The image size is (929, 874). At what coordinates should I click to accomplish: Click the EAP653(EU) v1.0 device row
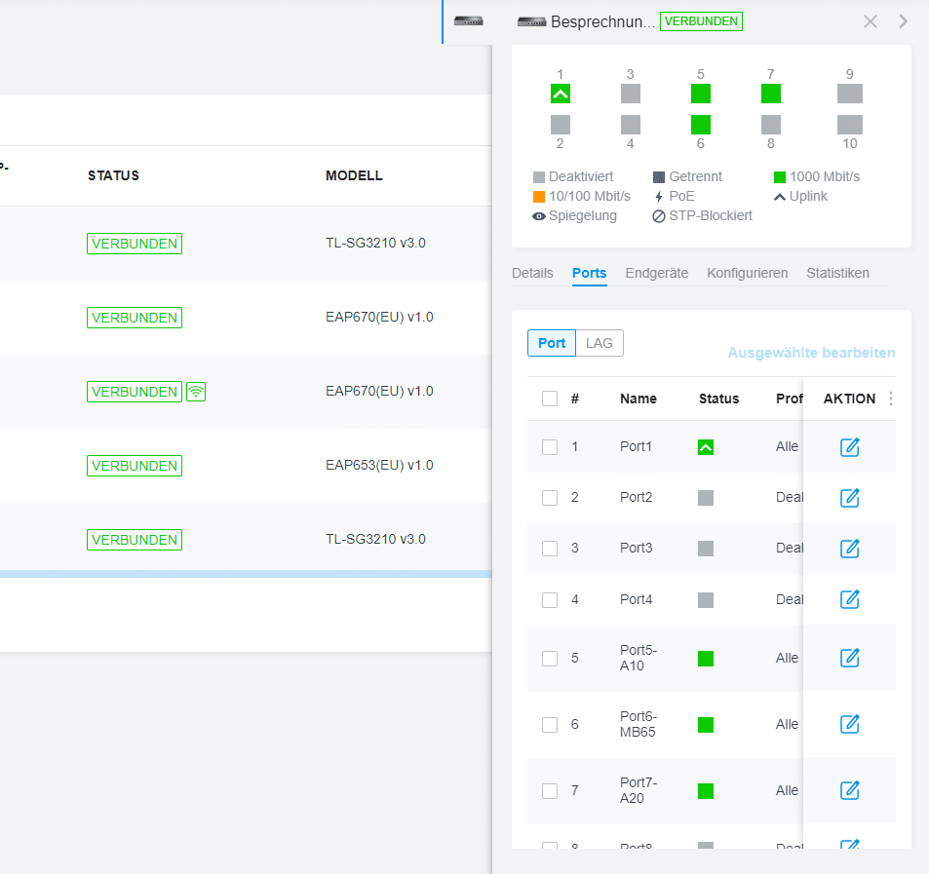point(246,466)
